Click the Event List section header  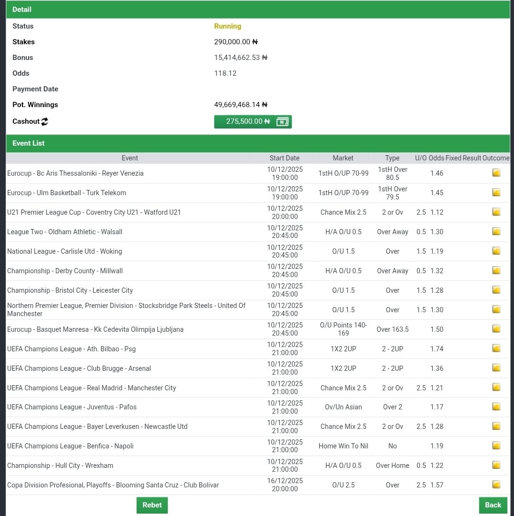(258, 143)
